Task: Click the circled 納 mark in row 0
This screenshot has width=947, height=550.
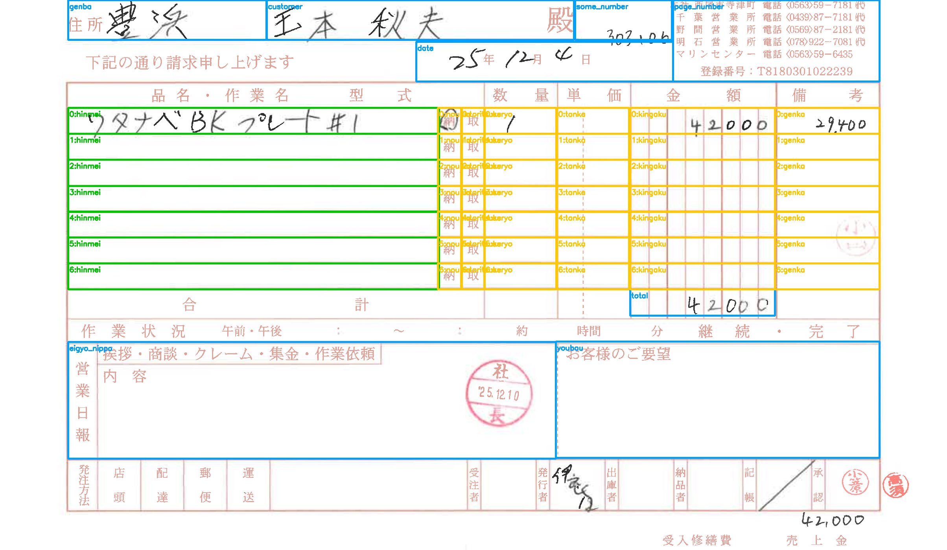Action: click(449, 121)
